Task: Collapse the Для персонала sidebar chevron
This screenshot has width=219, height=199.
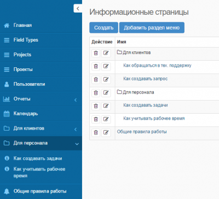Action: 77,144
